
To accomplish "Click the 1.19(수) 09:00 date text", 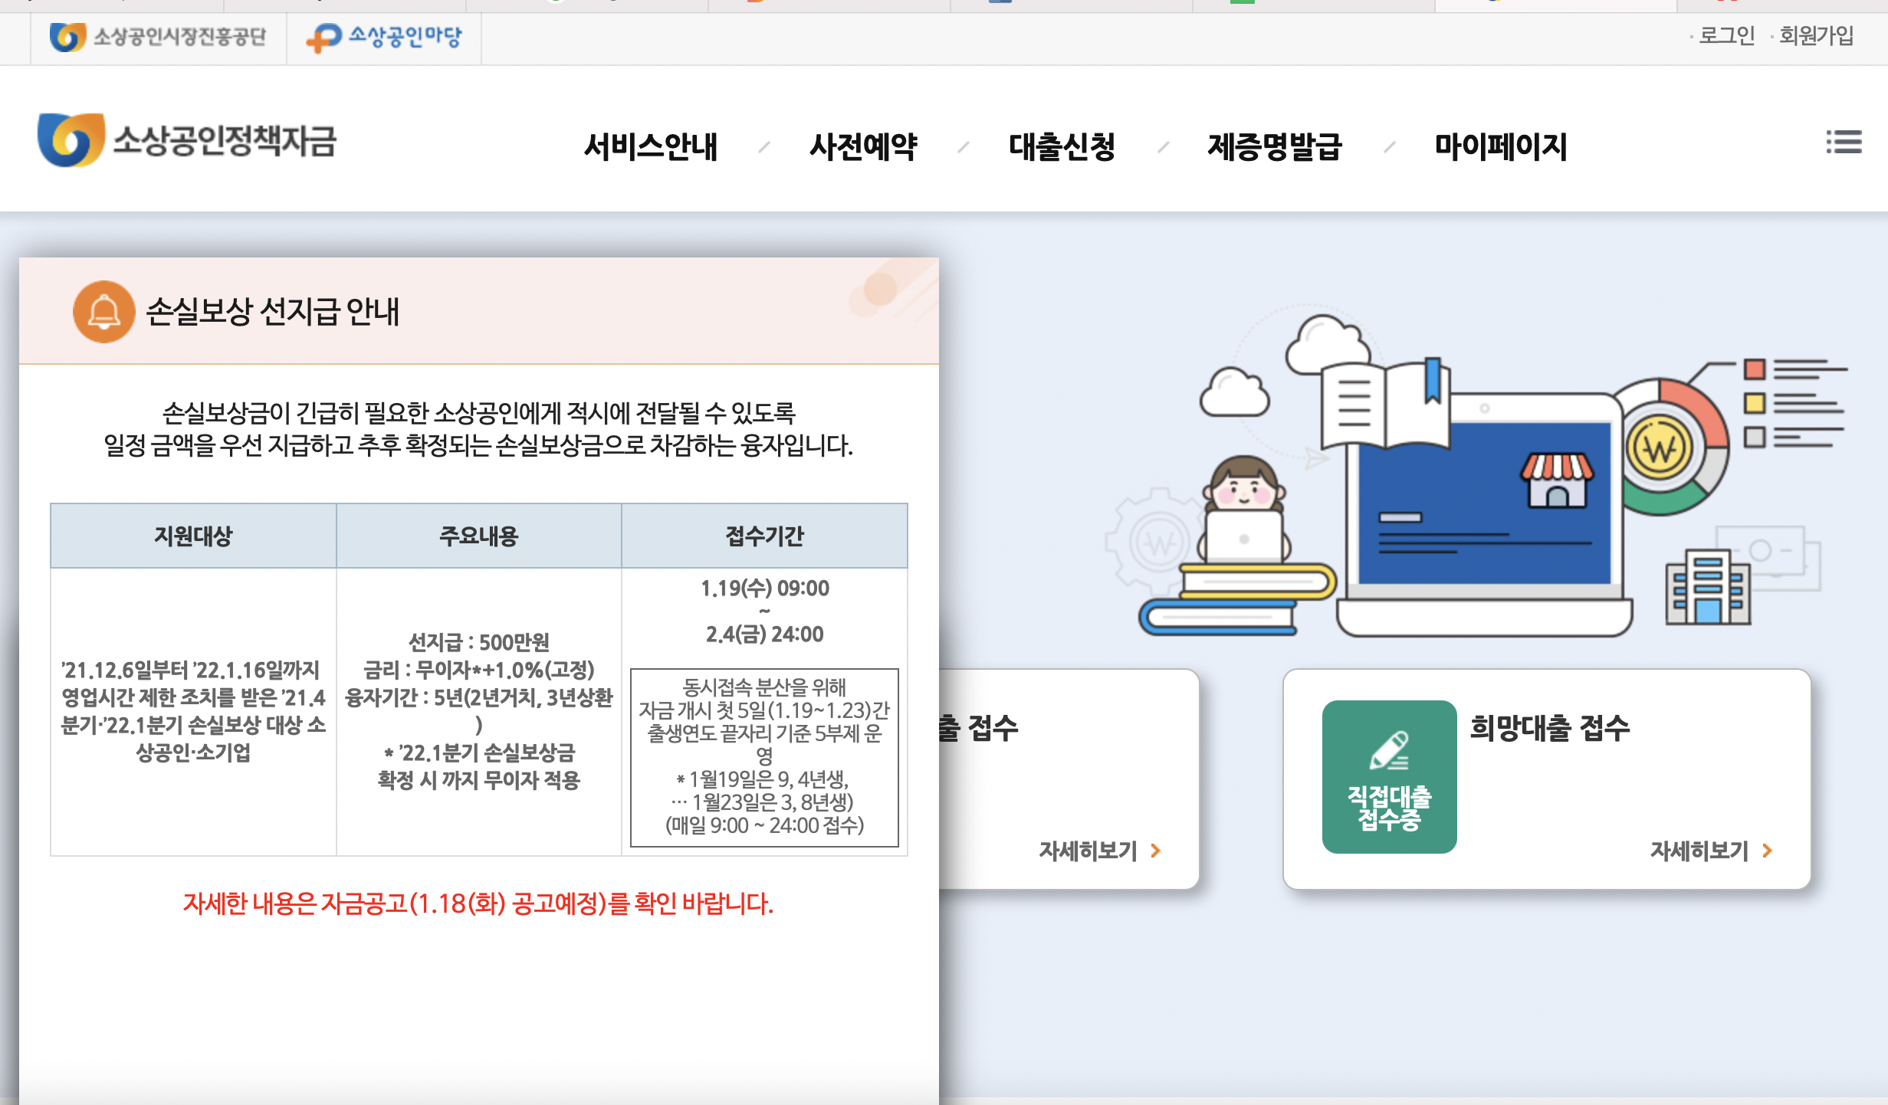I will coord(764,588).
